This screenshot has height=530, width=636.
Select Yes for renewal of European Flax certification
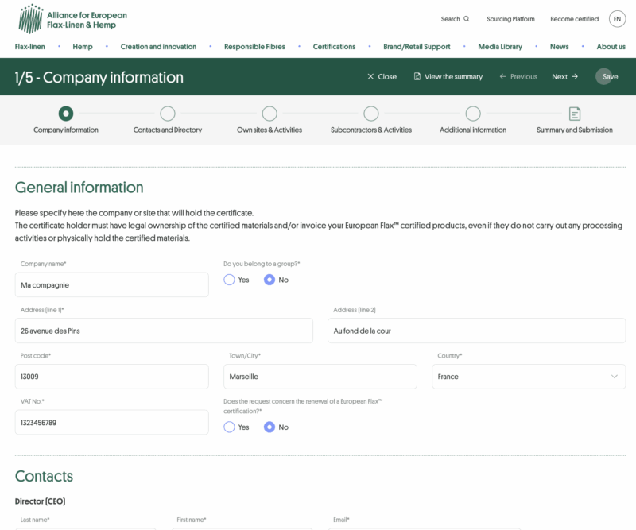(230, 427)
